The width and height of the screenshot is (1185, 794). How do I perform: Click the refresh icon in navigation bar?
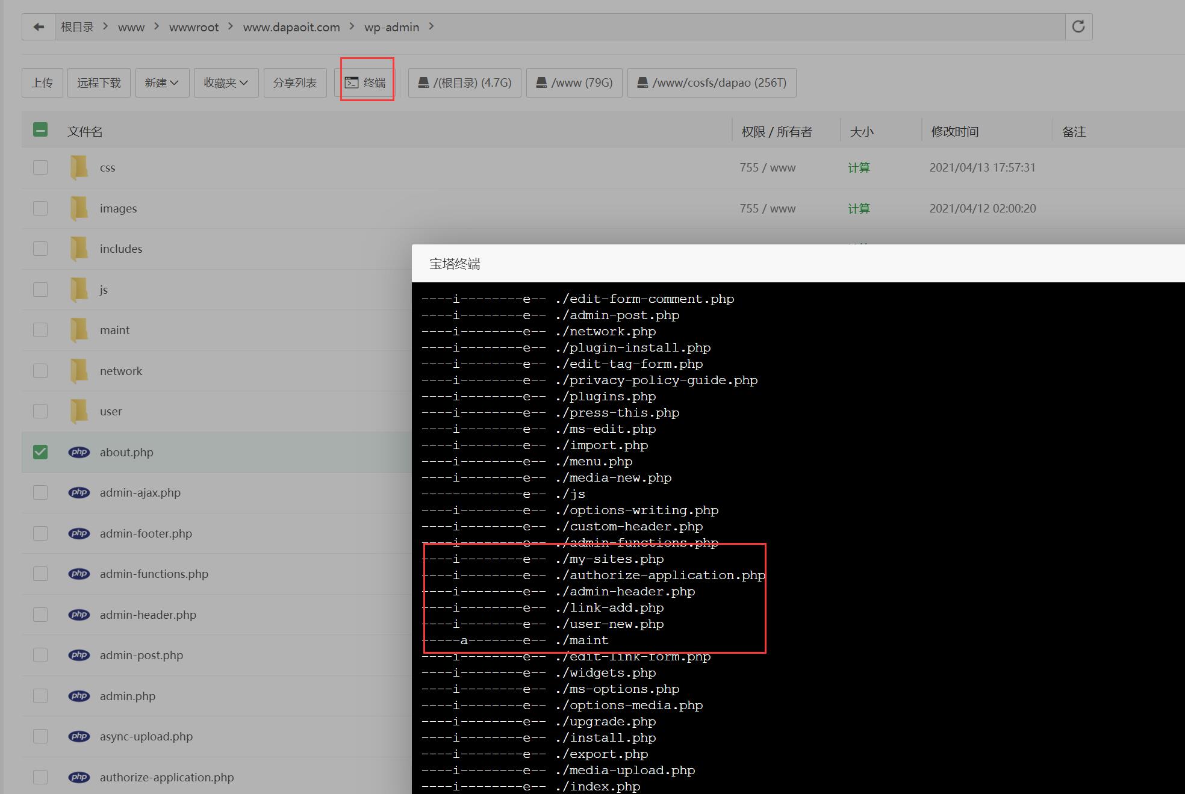pyautogui.click(x=1080, y=26)
